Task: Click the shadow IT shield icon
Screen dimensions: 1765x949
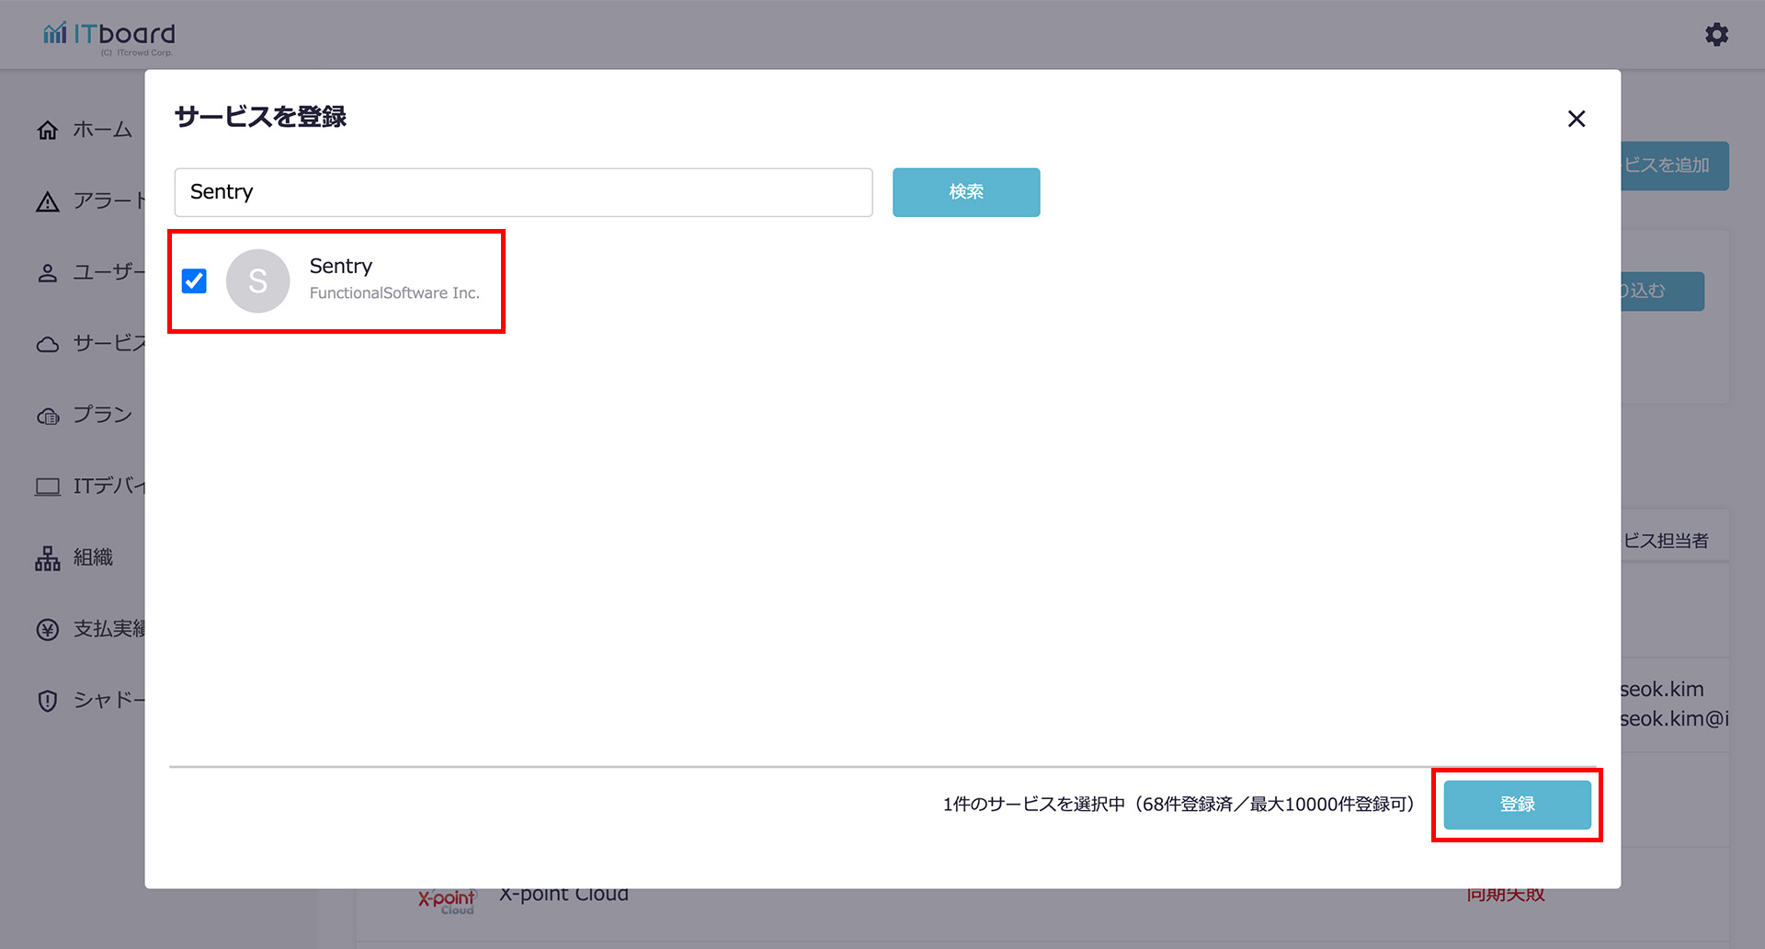Action: [x=48, y=701]
